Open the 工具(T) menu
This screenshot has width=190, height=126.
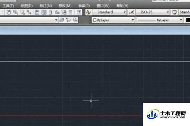tap(8, 6)
